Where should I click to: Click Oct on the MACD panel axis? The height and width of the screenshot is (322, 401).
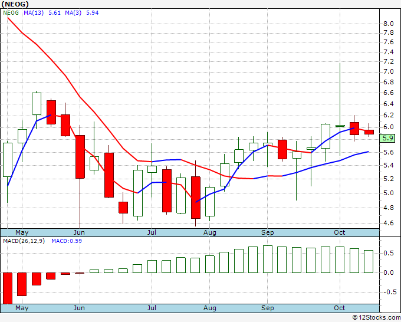coord(340,308)
